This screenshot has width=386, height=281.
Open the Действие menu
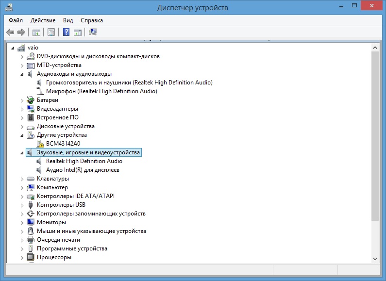coord(43,20)
